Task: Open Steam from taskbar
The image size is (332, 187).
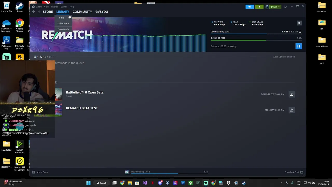Action: coord(244,183)
